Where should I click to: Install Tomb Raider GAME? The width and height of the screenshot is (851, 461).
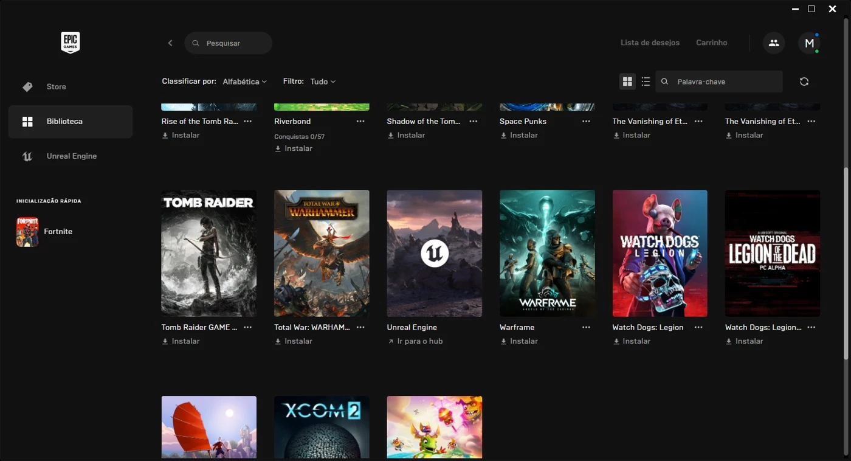pyautogui.click(x=181, y=341)
